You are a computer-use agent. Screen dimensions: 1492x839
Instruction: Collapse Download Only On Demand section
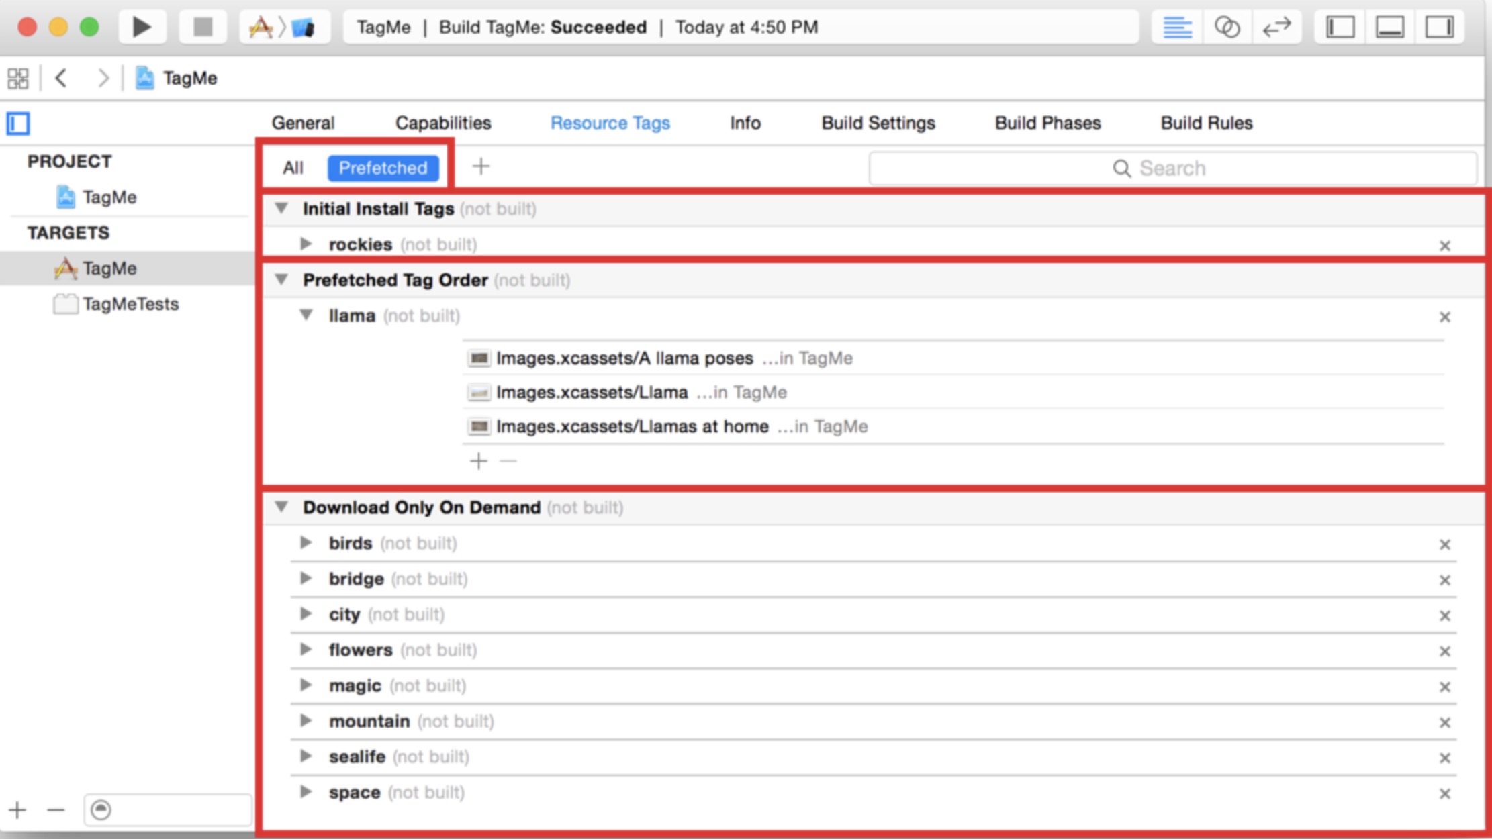(x=281, y=507)
